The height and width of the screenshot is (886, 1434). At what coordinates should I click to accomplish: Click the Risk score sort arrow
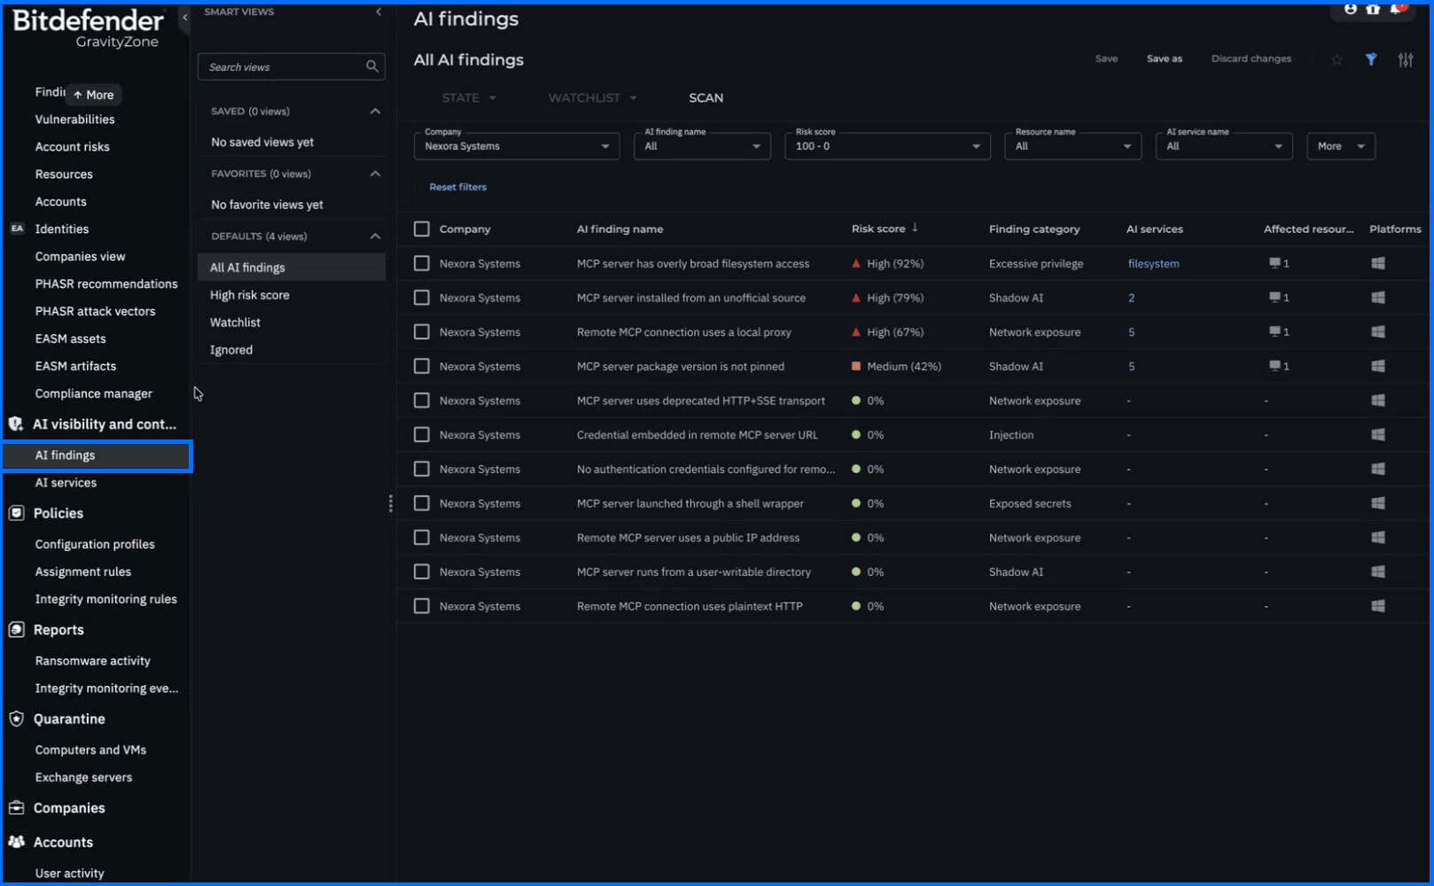click(x=915, y=228)
